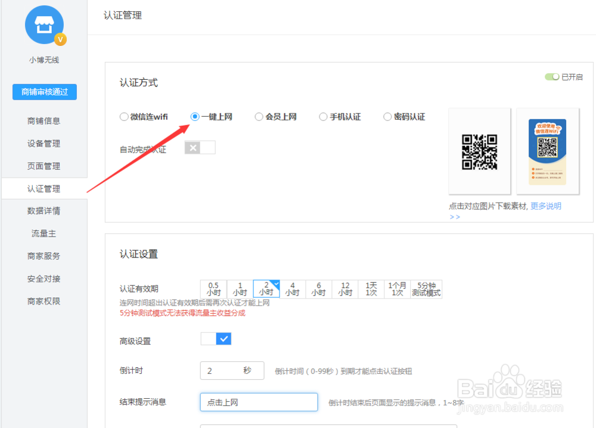Click the blue 微信连WiFi poster image
The height and width of the screenshot is (428, 596).
pos(547,151)
